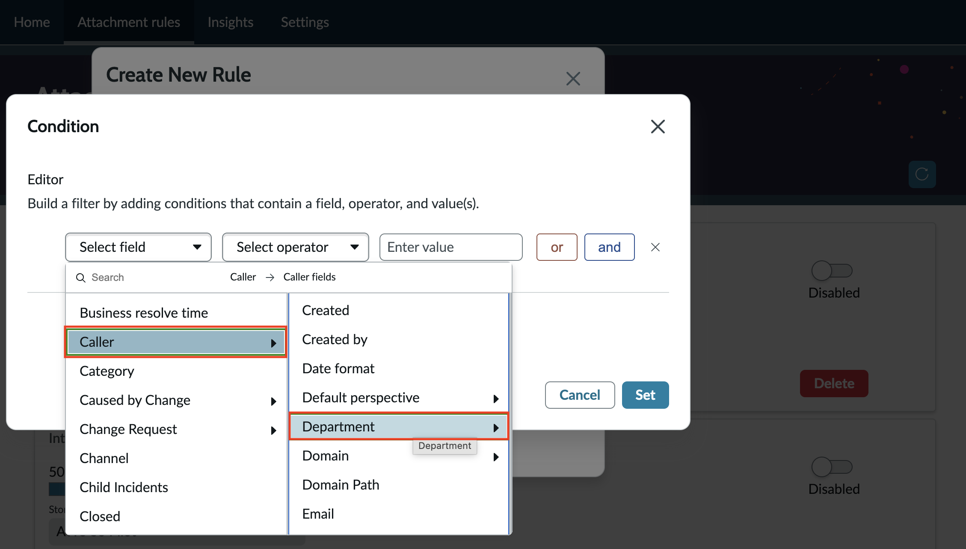Add an 'or' condition
966x549 pixels.
pyautogui.click(x=557, y=247)
